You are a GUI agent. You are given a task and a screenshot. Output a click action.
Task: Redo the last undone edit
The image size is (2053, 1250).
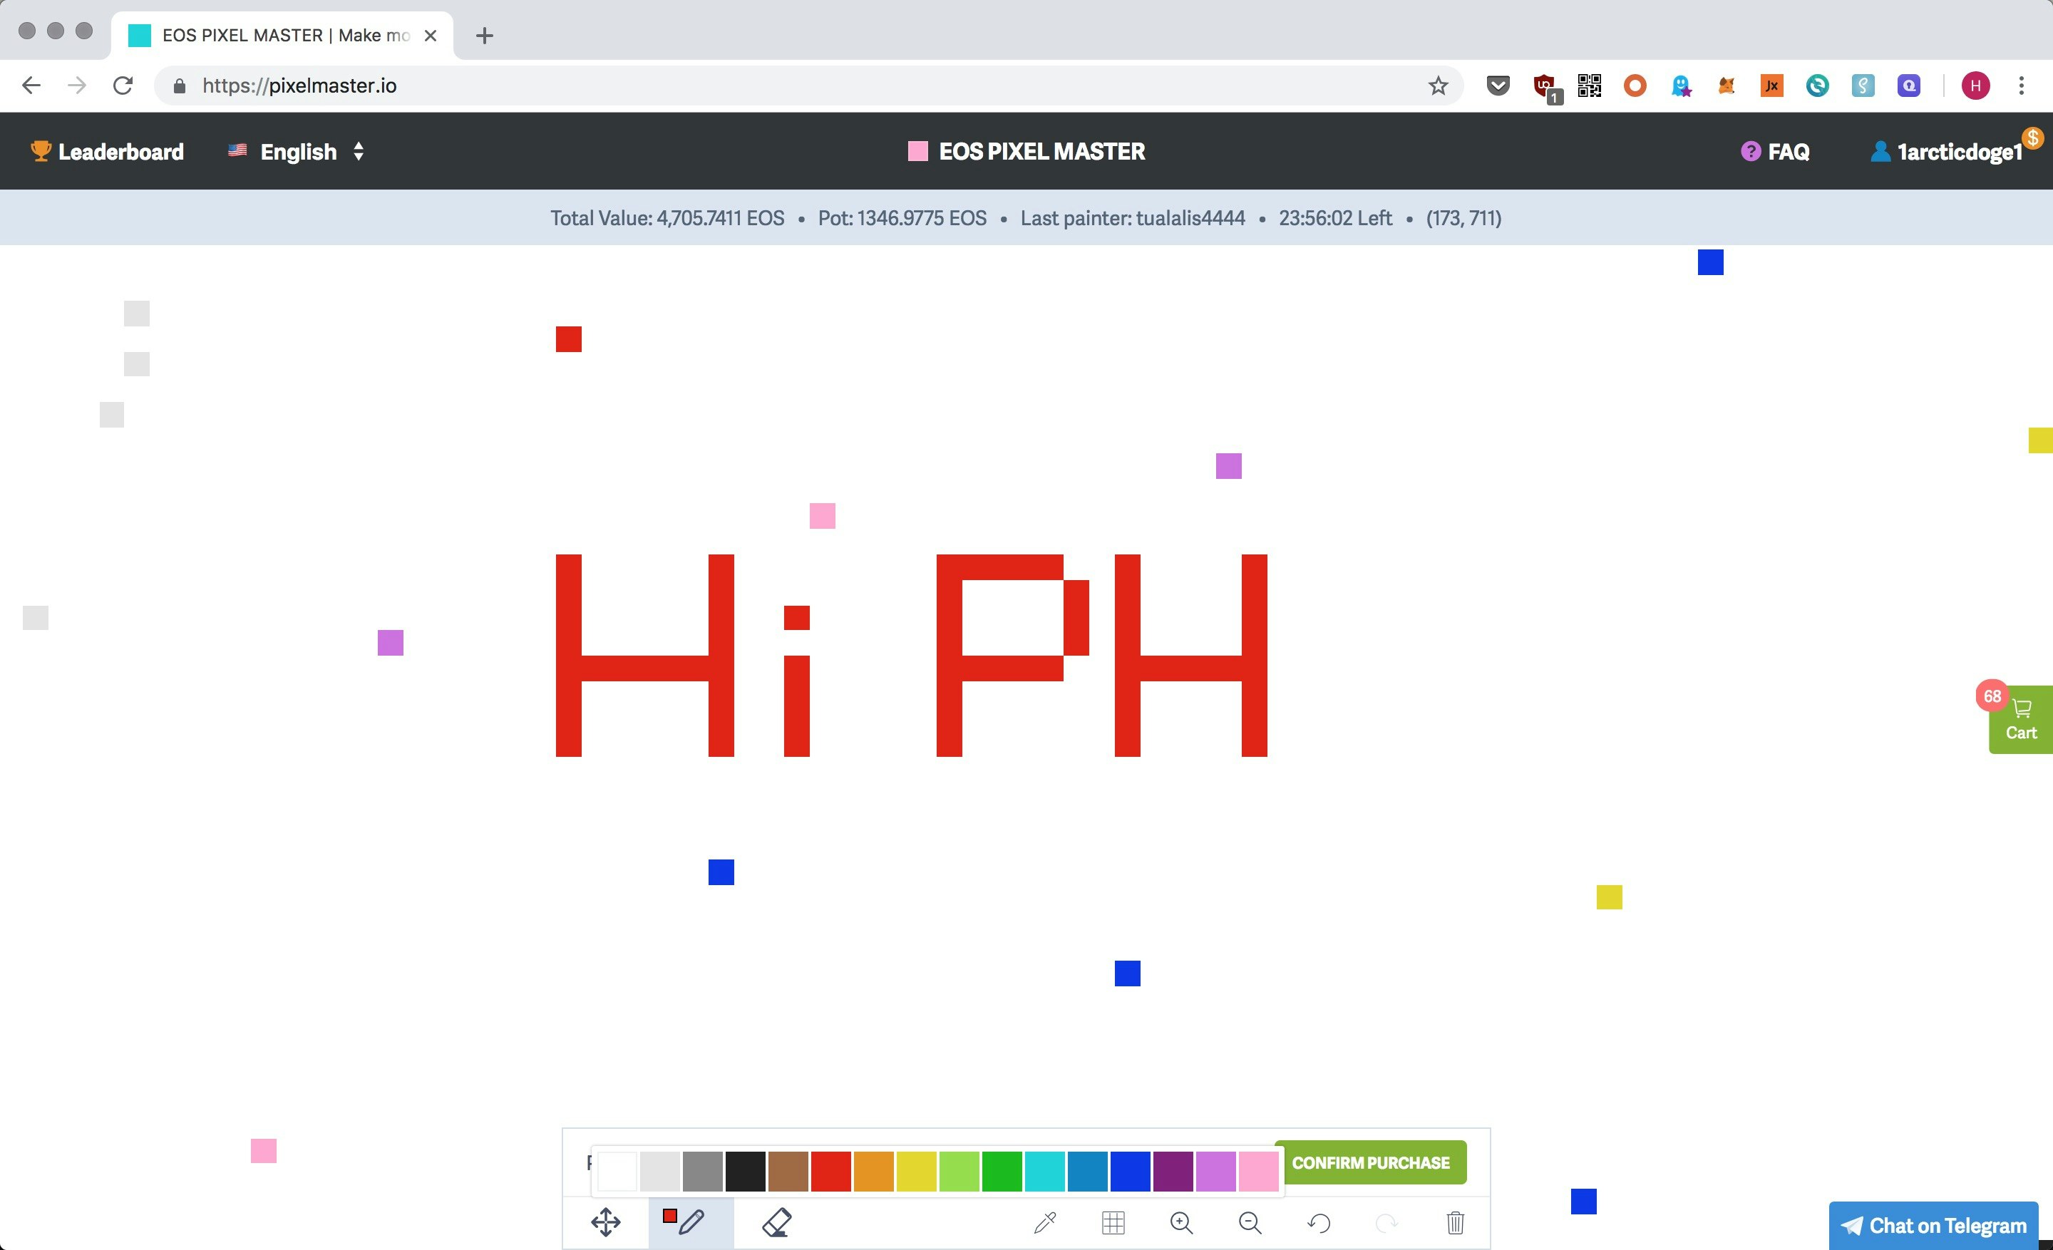tap(1386, 1224)
